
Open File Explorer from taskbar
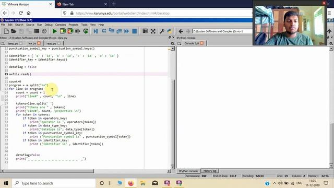[x=142, y=183]
